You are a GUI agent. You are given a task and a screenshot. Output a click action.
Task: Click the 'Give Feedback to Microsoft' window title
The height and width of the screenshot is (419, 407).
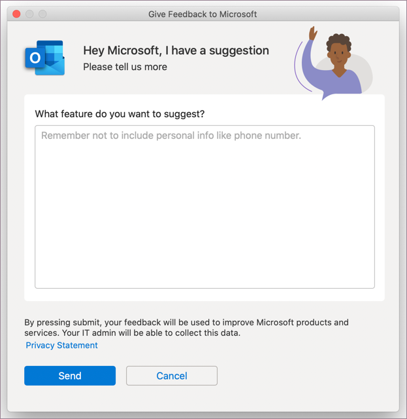(x=203, y=14)
